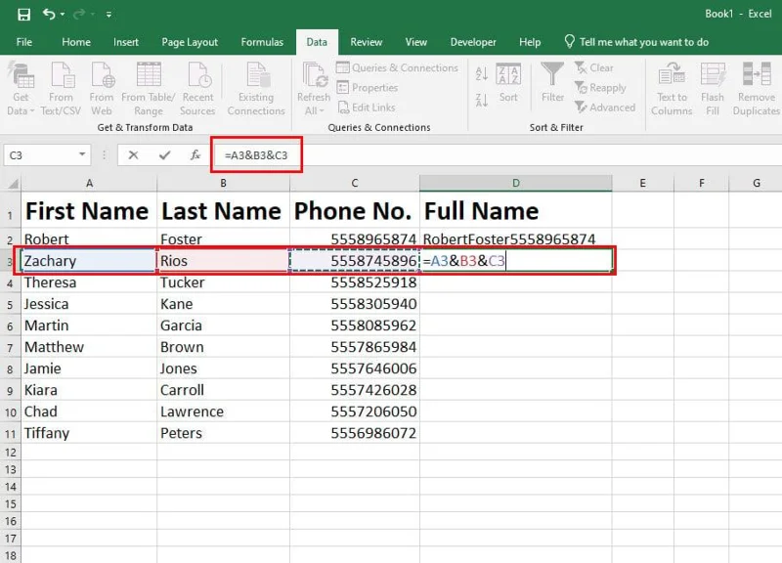Confirm the formula with the Enter checkmark

coord(164,155)
